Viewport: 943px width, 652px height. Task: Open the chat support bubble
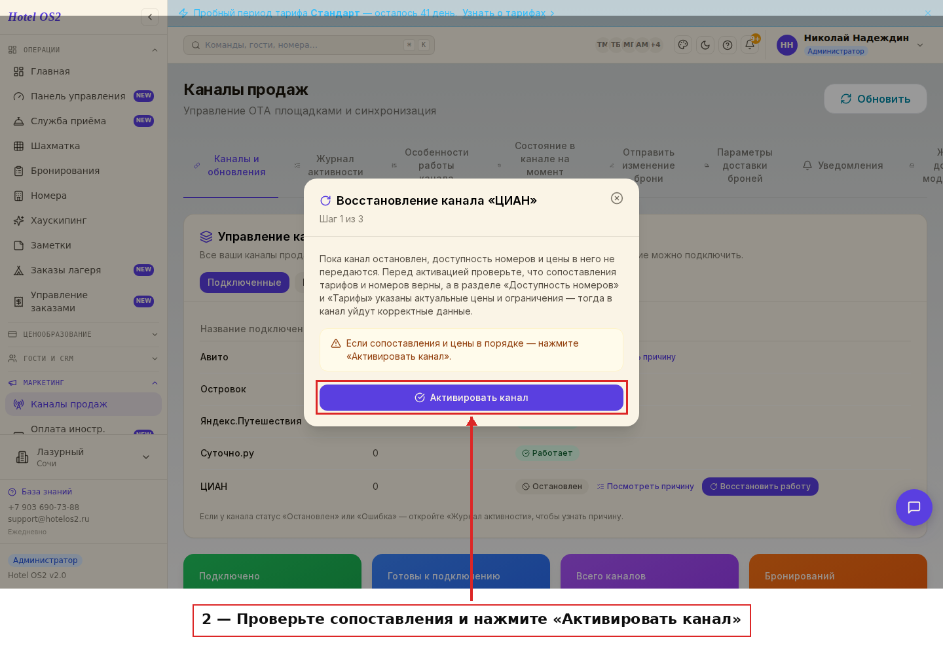point(914,507)
